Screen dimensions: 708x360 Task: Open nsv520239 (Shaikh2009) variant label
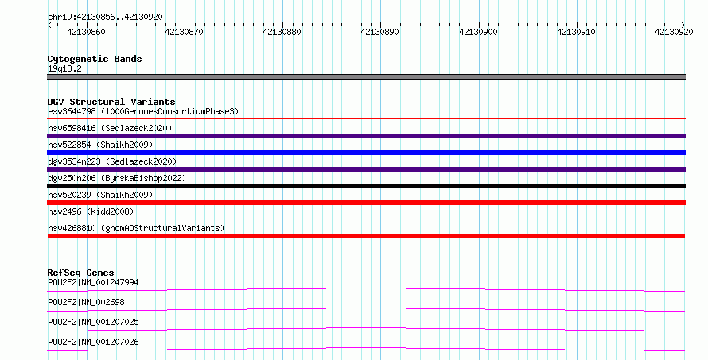[x=100, y=195]
